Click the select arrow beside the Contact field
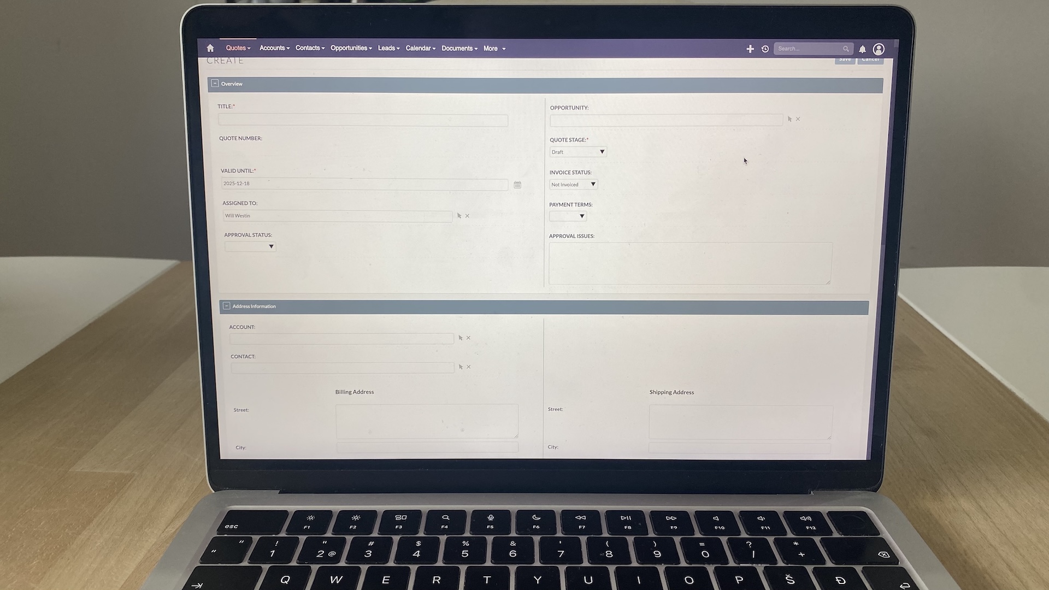 (461, 367)
